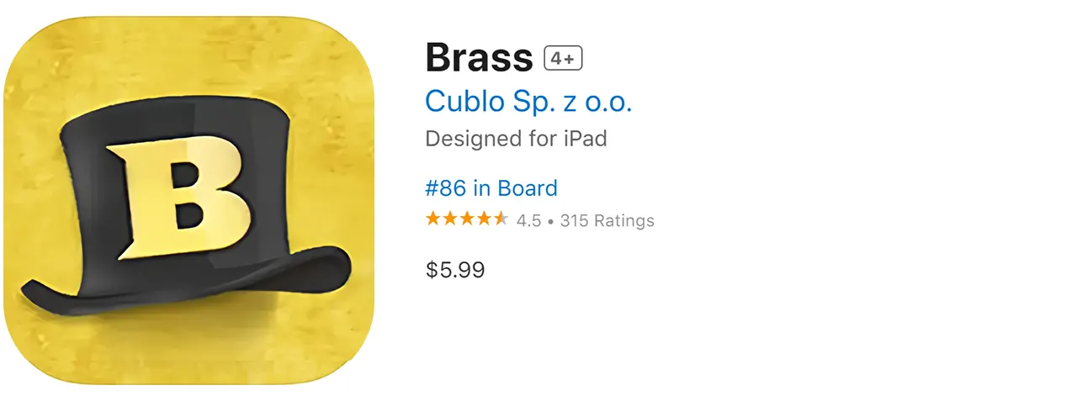The height and width of the screenshot is (401, 1077).
Task: Click the Brass app icon
Action: pos(188,201)
